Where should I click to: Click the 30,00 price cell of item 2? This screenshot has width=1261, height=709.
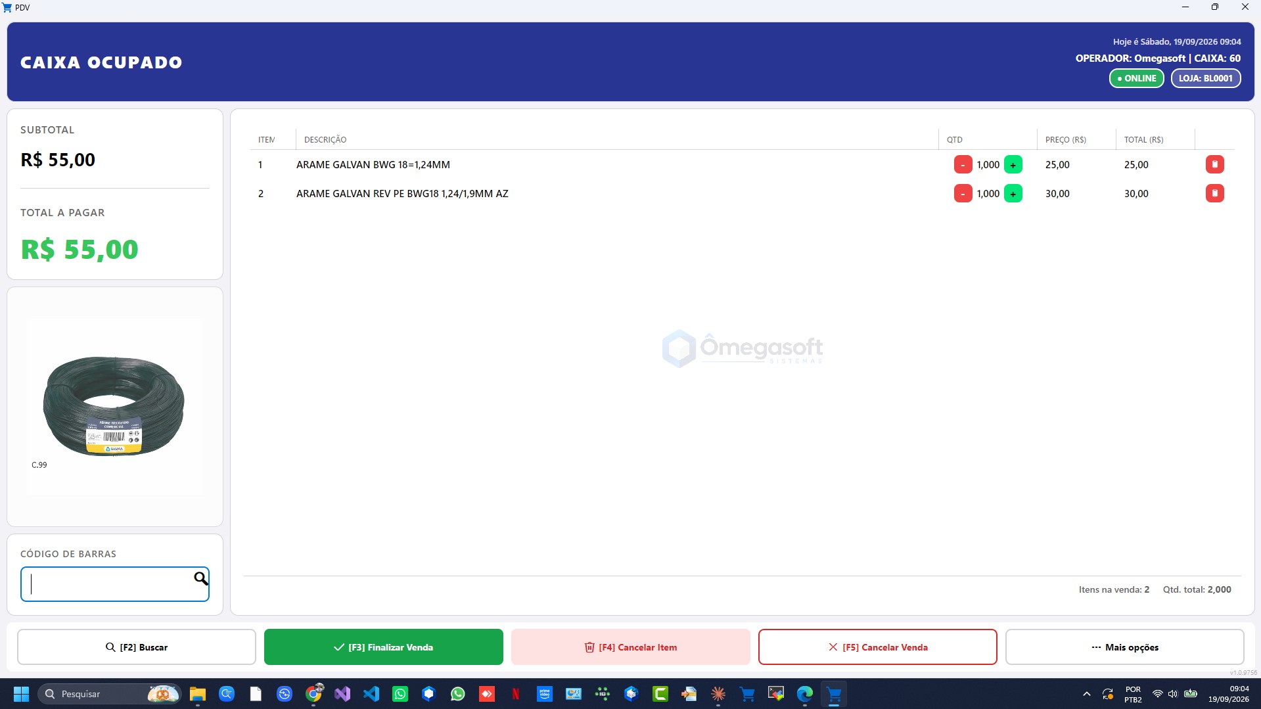[1057, 194]
